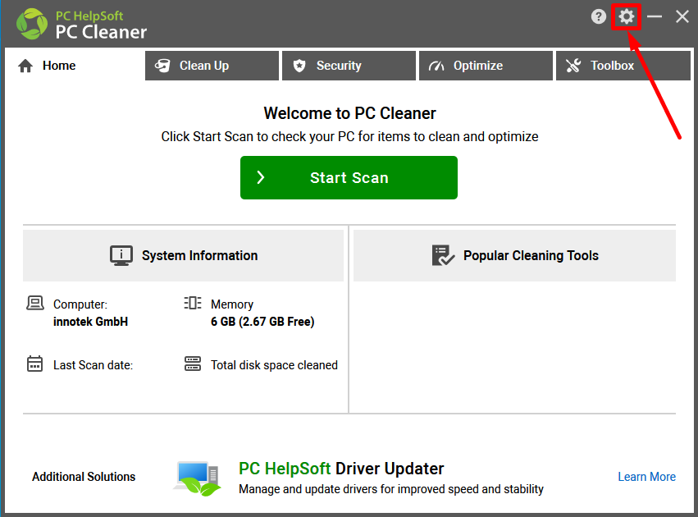
Task: Click the System Information panel header
Action: tap(184, 255)
